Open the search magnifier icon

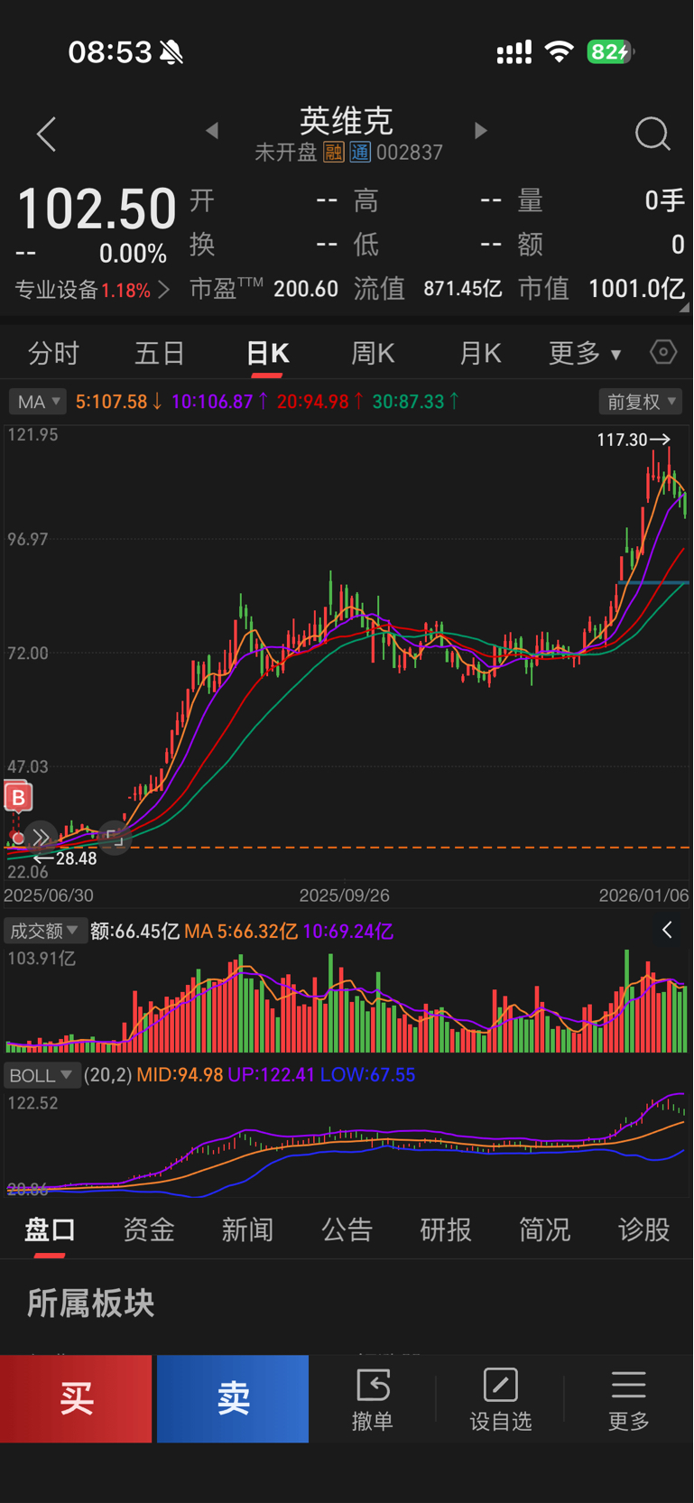pos(652,135)
